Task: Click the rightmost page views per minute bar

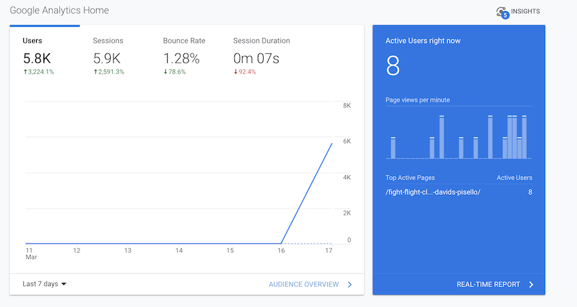Action: (x=524, y=137)
